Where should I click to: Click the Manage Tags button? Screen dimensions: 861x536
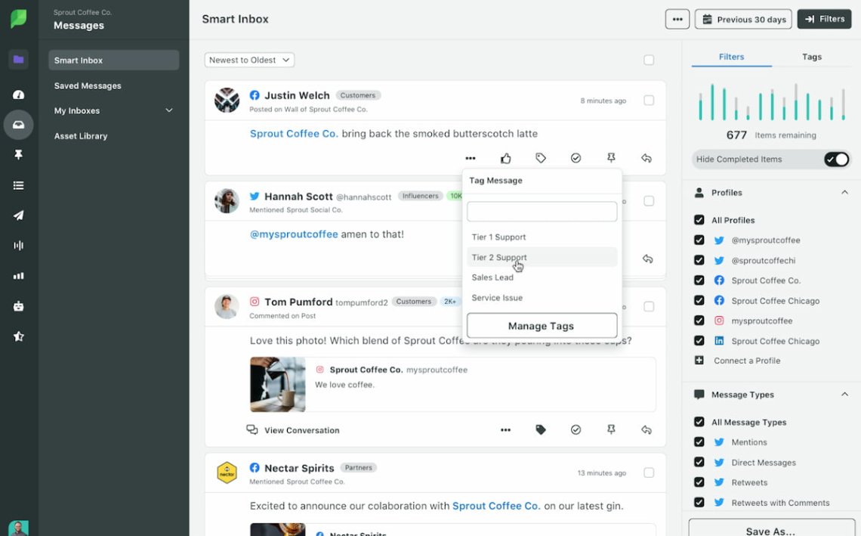pos(542,325)
